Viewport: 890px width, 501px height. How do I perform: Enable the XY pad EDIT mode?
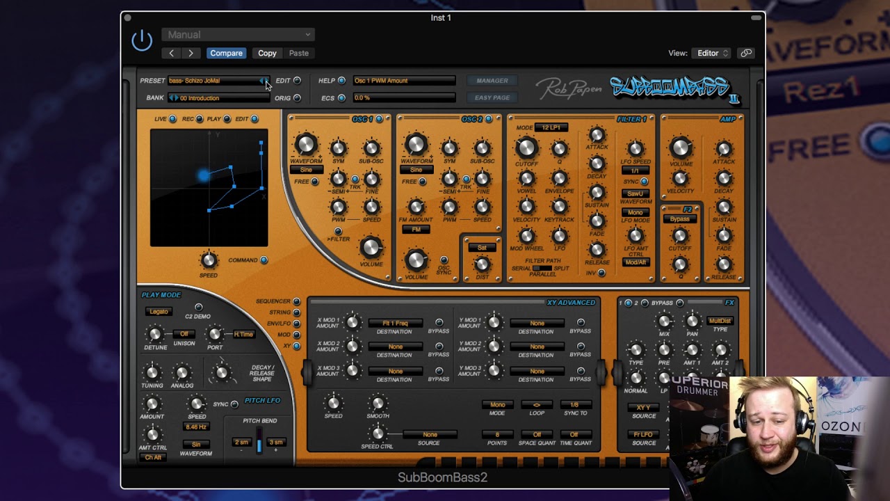254,119
